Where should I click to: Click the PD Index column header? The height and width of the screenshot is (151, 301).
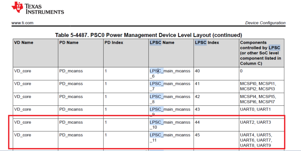tap(114, 43)
